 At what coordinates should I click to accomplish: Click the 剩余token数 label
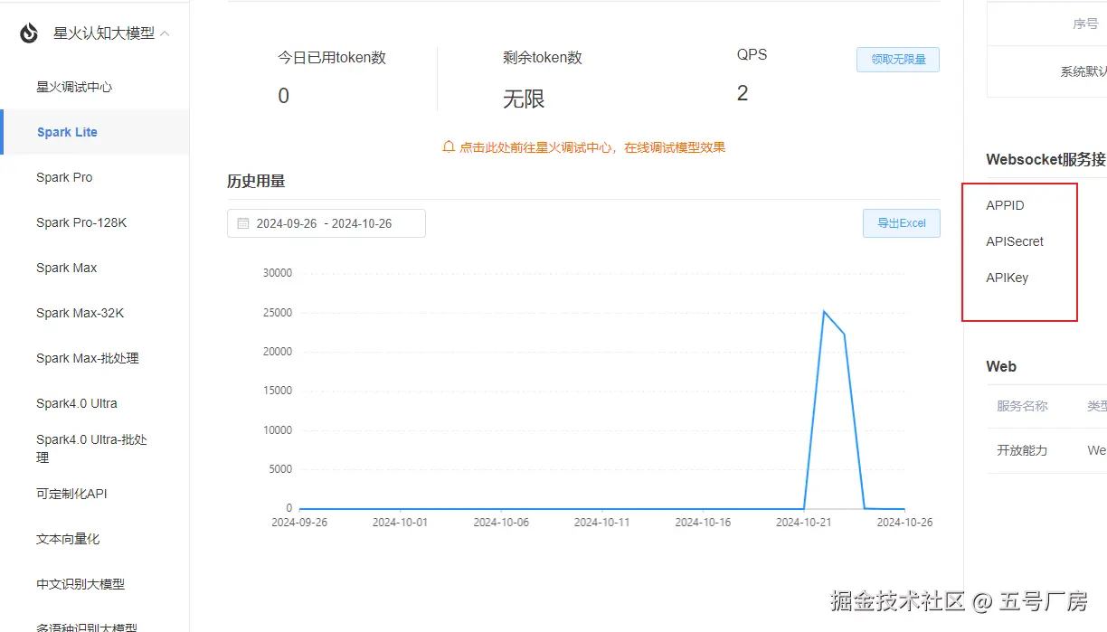pyautogui.click(x=543, y=57)
